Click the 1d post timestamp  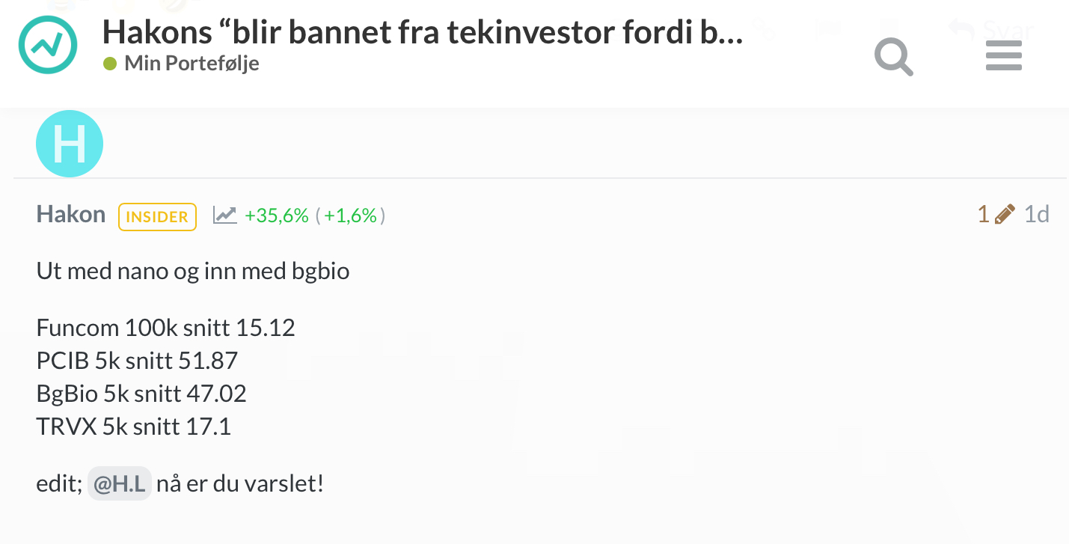coord(1037,215)
